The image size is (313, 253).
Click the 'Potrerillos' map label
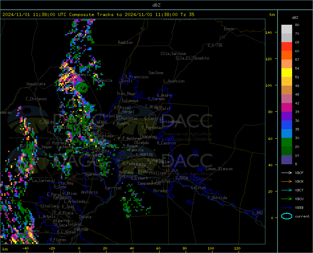[64, 143]
